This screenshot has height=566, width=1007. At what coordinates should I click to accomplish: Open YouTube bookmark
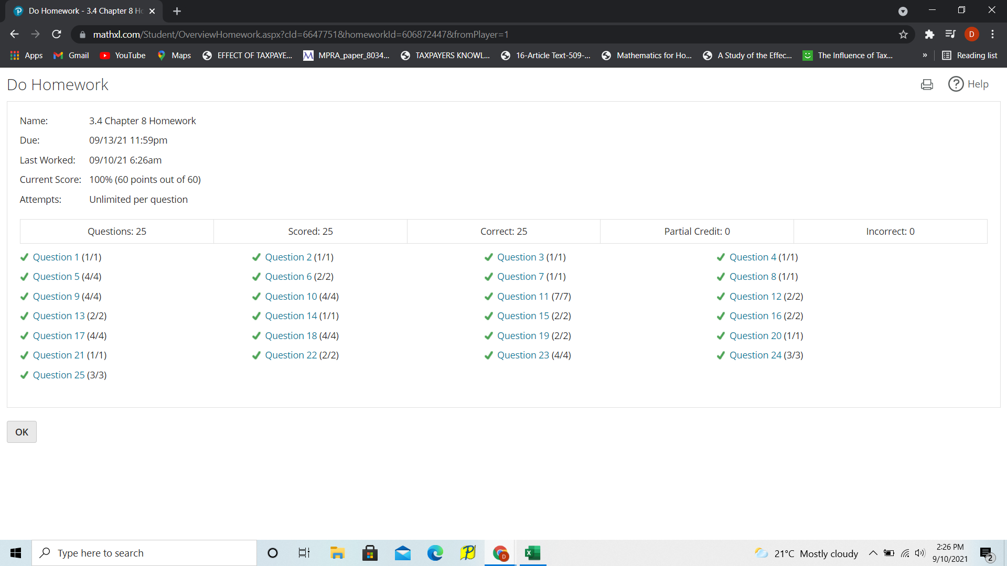123,56
